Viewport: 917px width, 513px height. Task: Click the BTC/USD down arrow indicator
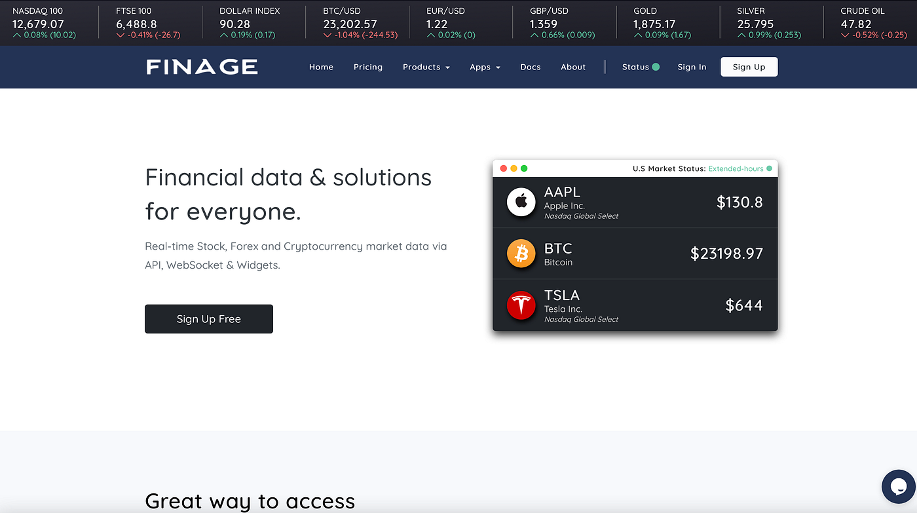coord(327,35)
